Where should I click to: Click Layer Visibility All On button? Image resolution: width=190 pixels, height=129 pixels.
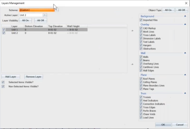coord(25,20)
